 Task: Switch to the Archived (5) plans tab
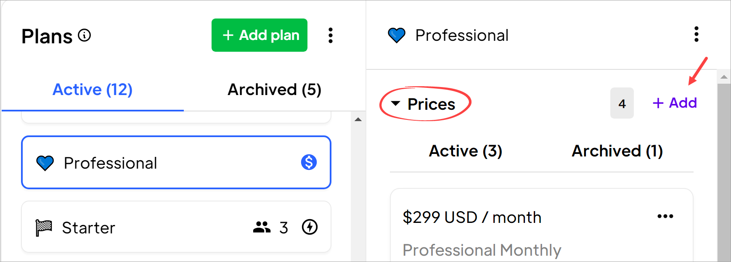point(275,90)
